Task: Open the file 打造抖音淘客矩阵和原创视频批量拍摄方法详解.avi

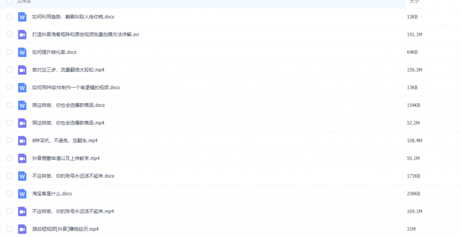Action: tap(86, 35)
